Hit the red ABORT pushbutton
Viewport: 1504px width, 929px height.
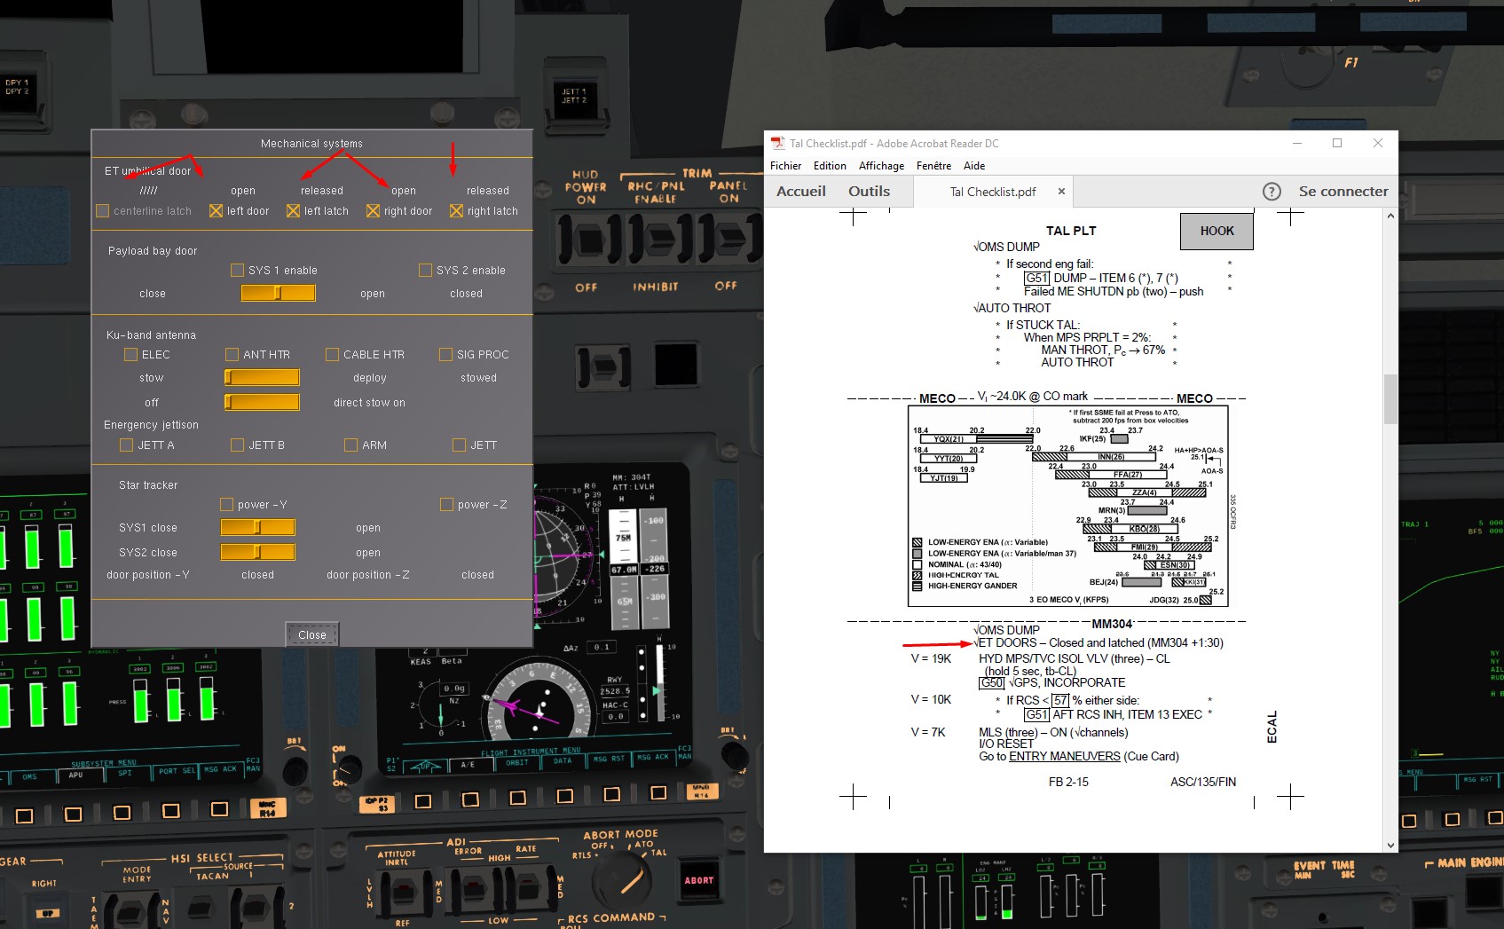tap(699, 880)
